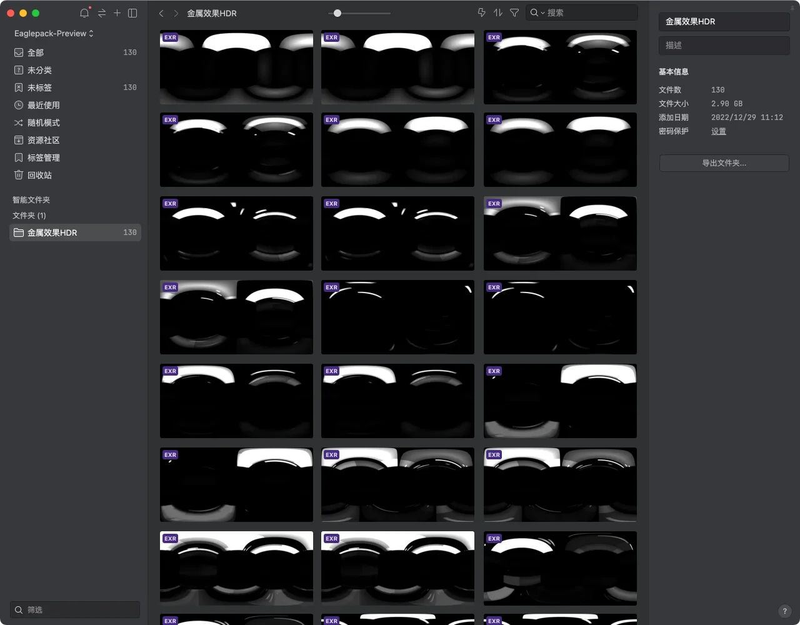Select the middle EXR thumbnail in the second row

tap(397, 149)
